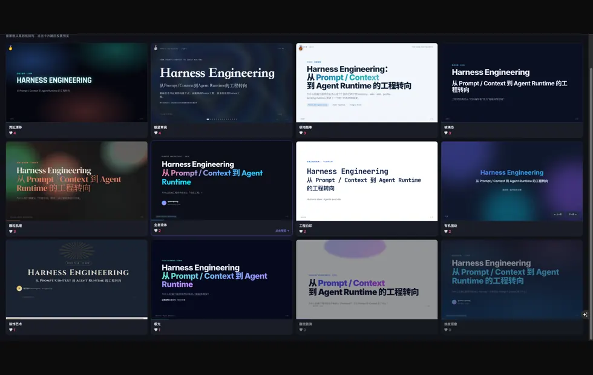Open the dimmed blue slide in the bottom-right card
Image resolution: width=593 pixels, height=375 pixels.
[x=512, y=279]
